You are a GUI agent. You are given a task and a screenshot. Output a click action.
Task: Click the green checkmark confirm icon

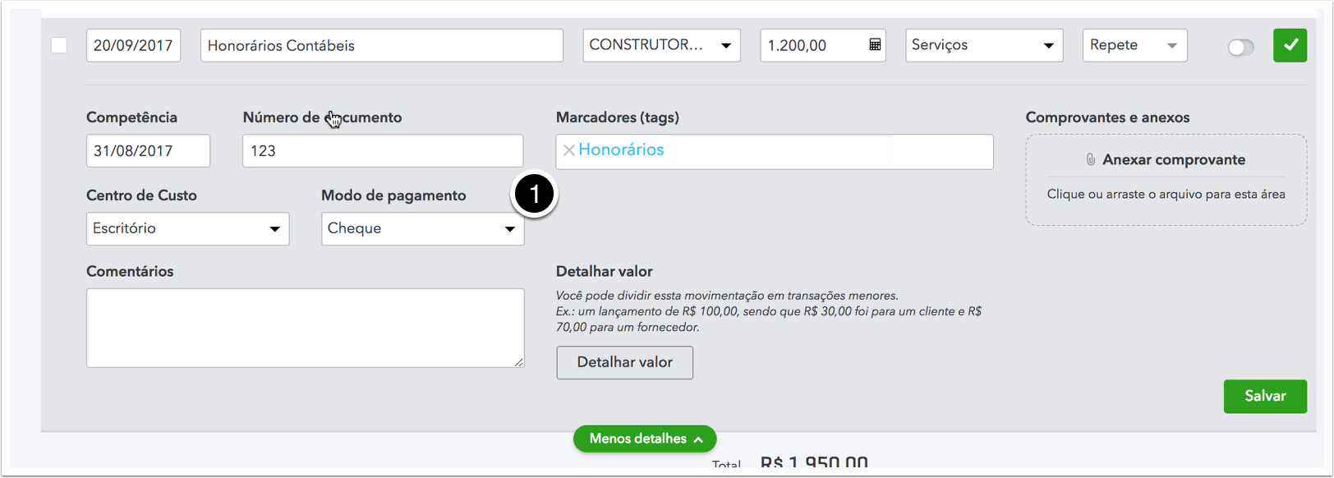[1290, 45]
